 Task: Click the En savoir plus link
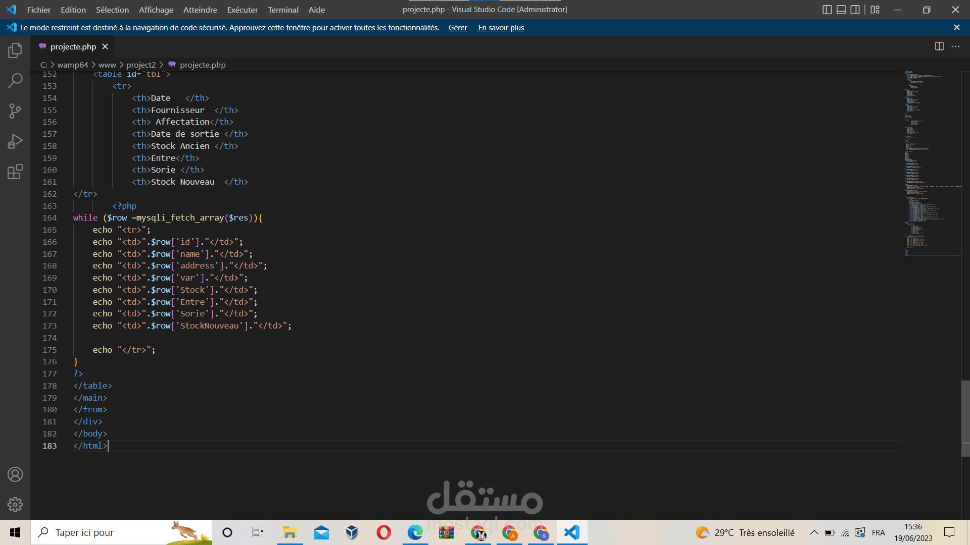501,28
